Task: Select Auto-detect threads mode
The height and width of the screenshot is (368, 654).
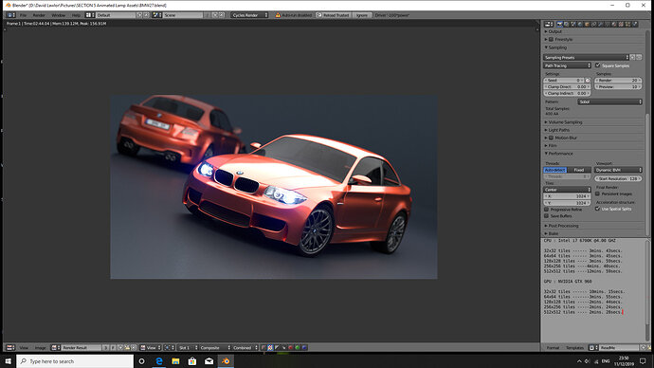Action: coord(555,170)
